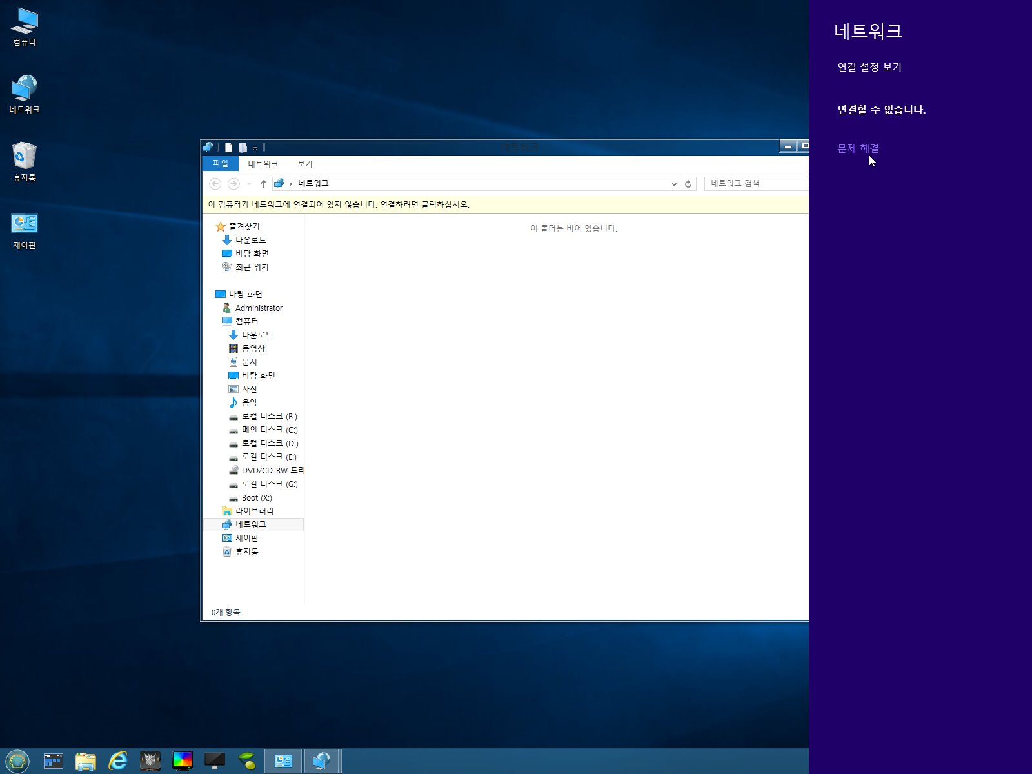Open the address bar history dropdown
Image resolution: width=1032 pixels, height=774 pixels.
(674, 184)
